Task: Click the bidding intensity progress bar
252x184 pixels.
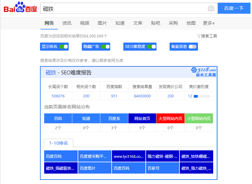Action: [x=202, y=96]
